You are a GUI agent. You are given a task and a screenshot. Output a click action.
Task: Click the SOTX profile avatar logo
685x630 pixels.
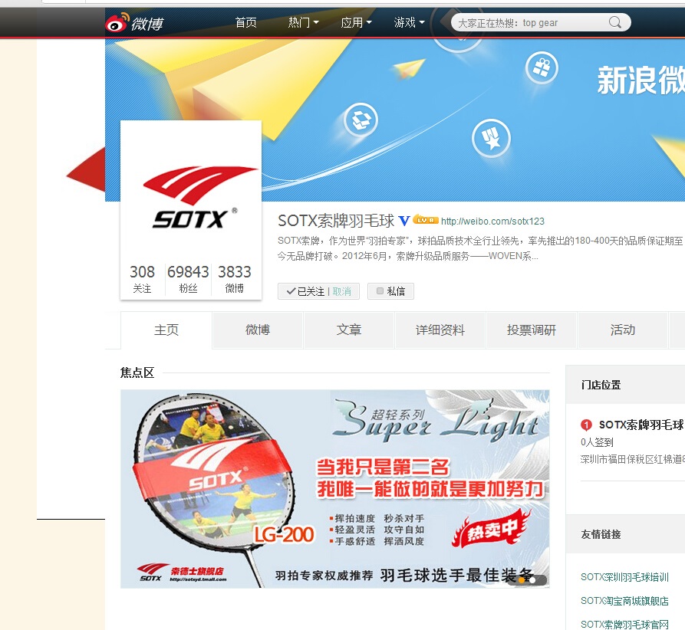click(x=191, y=192)
